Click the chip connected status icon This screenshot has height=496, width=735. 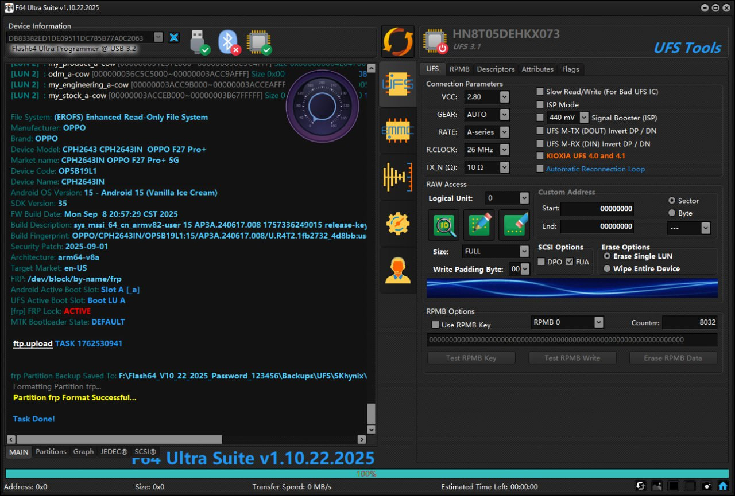click(258, 42)
